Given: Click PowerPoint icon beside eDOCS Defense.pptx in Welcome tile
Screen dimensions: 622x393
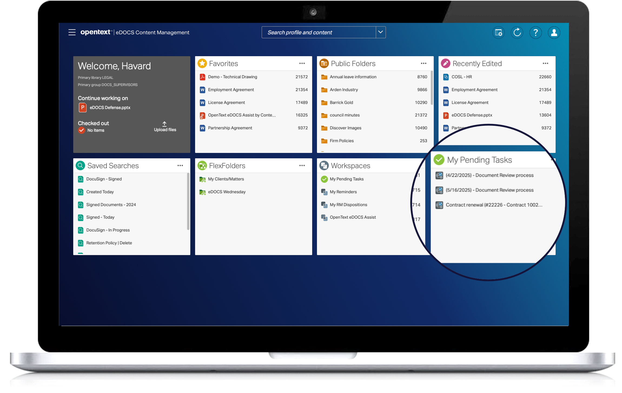Looking at the screenshot, I should coord(82,107).
